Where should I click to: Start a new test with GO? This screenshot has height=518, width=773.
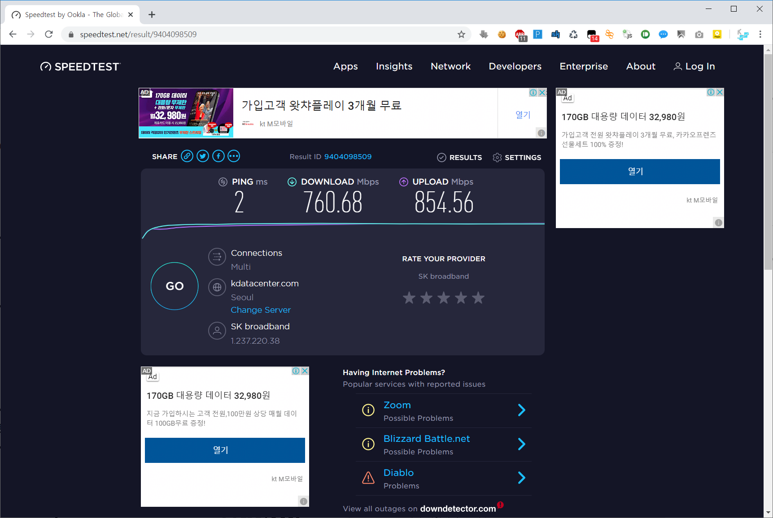(x=175, y=286)
